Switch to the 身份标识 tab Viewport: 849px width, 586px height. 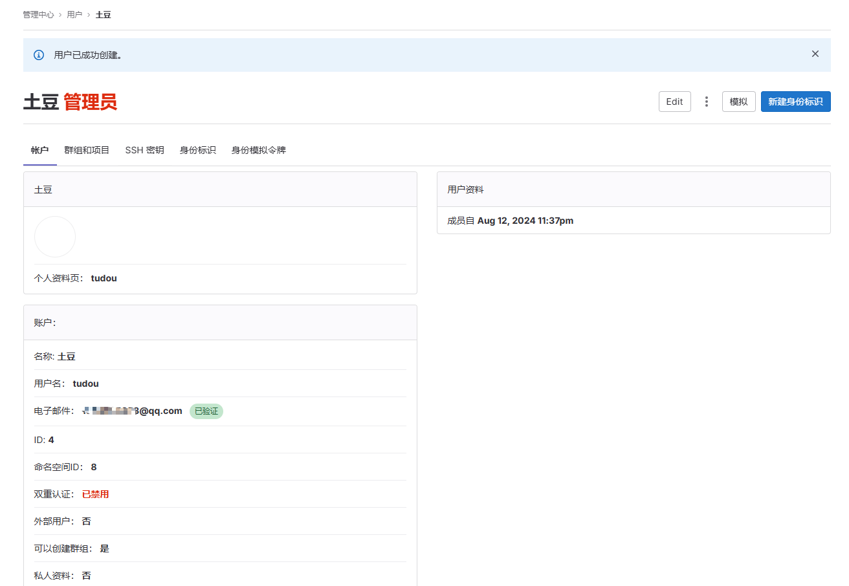tap(197, 150)
